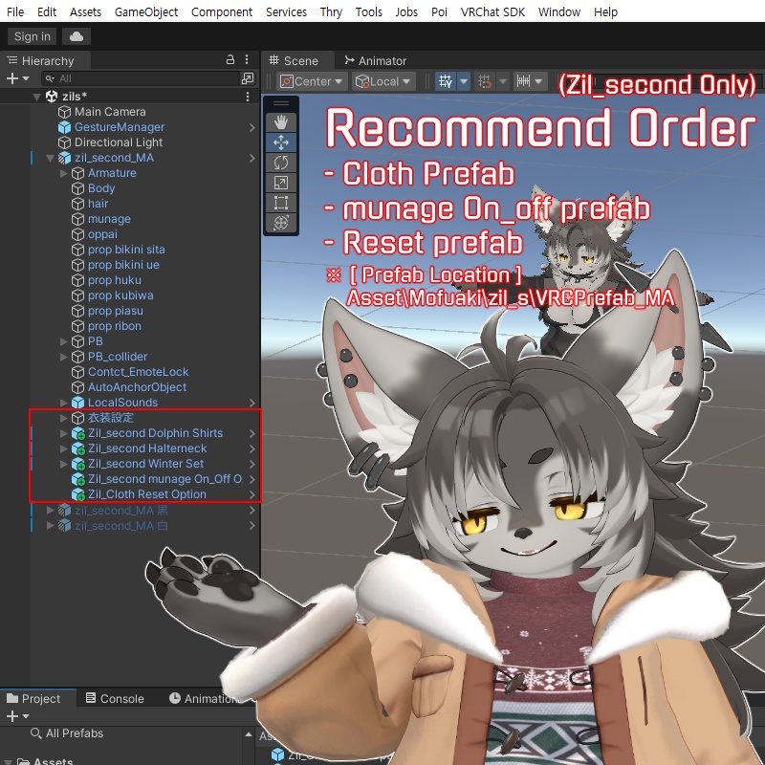The width and height of the screenshot is (765, 765).
Task: Open Zil_Cloth Reset Option prefab arrow
Action: (252, 494)
